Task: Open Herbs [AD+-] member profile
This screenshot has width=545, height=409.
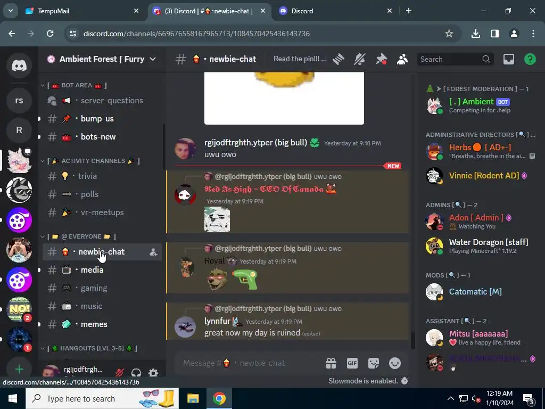Action: click(481, 151)
